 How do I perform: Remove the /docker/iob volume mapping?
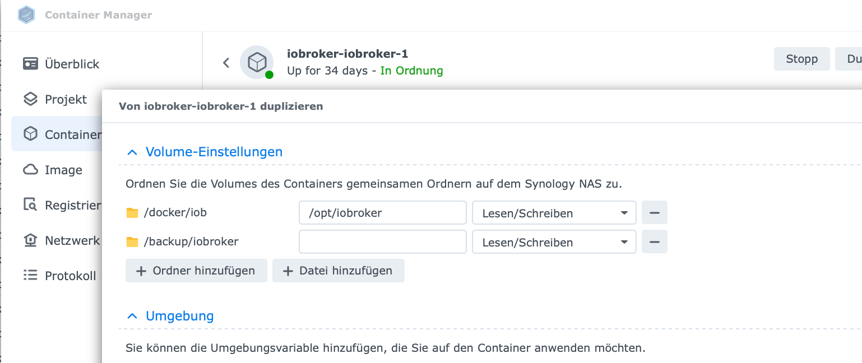click(654, 213)
